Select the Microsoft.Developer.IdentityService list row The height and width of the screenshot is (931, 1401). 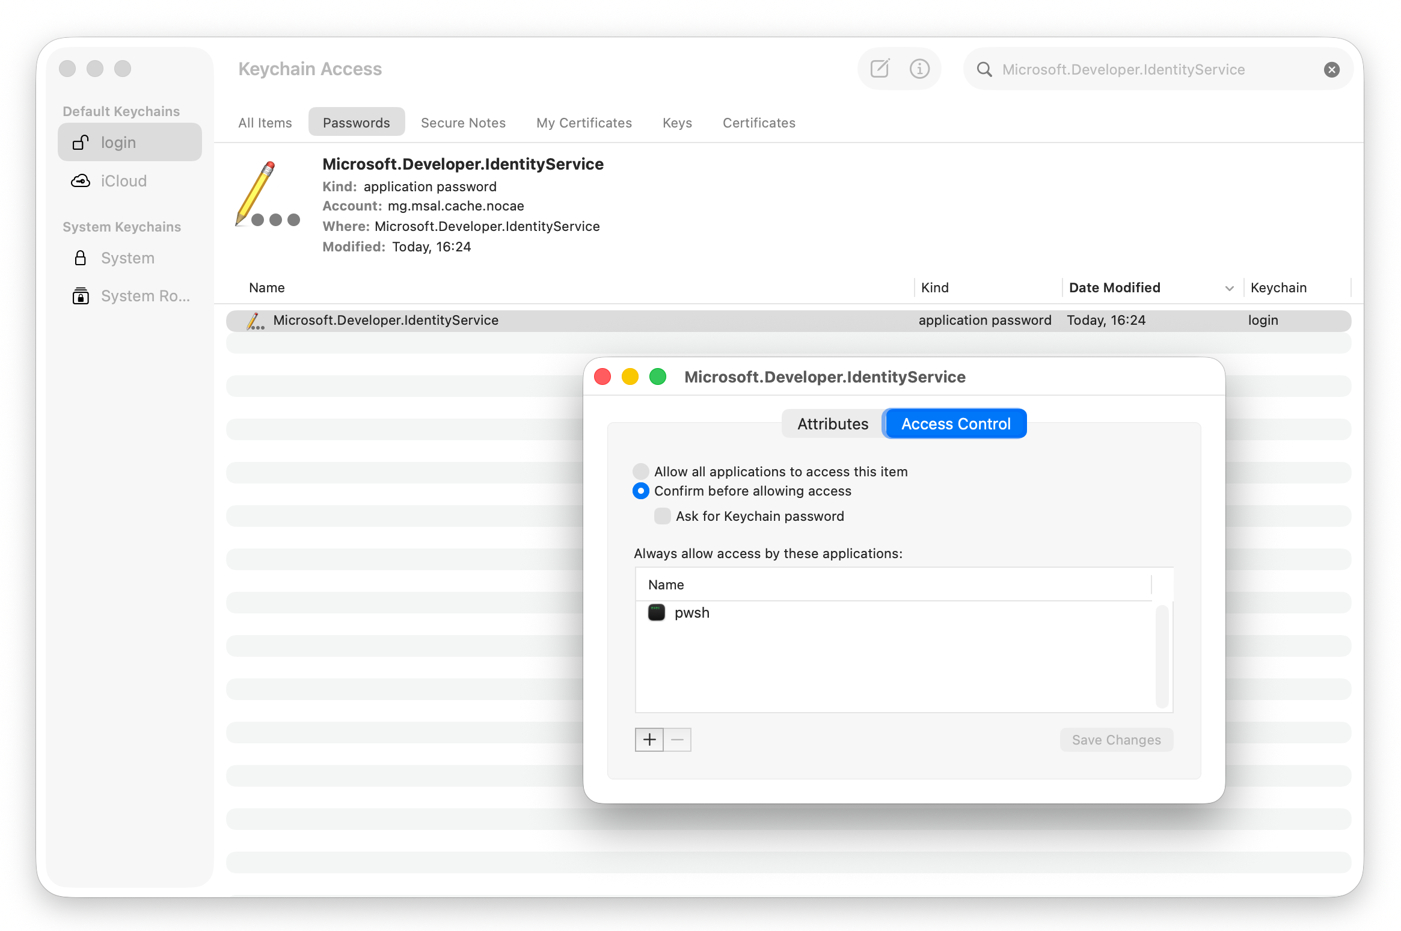788,321
